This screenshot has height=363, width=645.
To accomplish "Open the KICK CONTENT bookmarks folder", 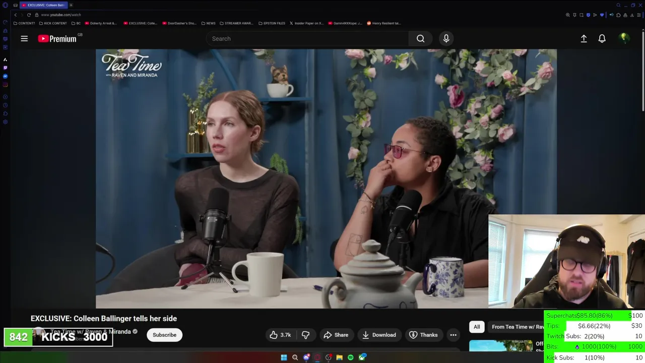I will 52,23.
